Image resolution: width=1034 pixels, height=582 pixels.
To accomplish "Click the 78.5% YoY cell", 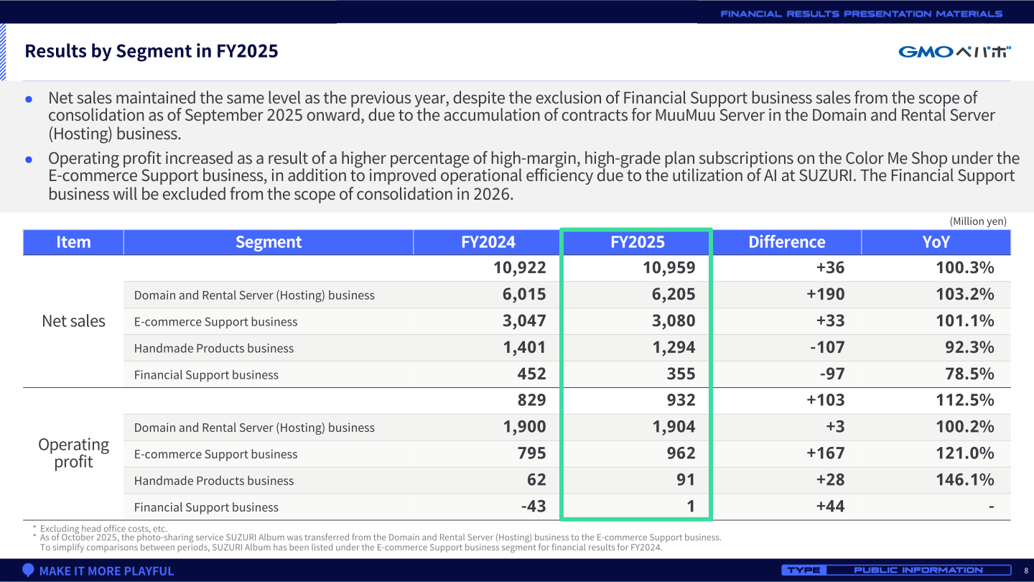I will point(969,374).
